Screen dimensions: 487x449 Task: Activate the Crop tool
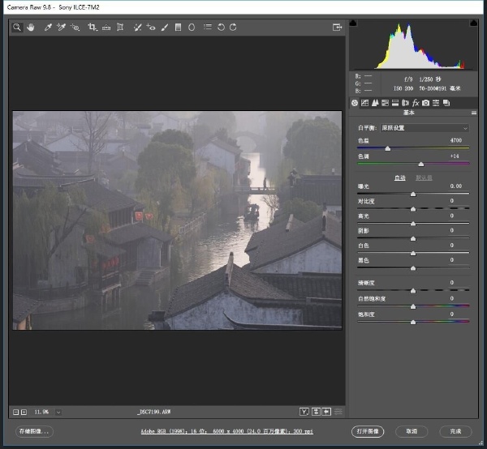pyautogui.click(x=92, y=27)
